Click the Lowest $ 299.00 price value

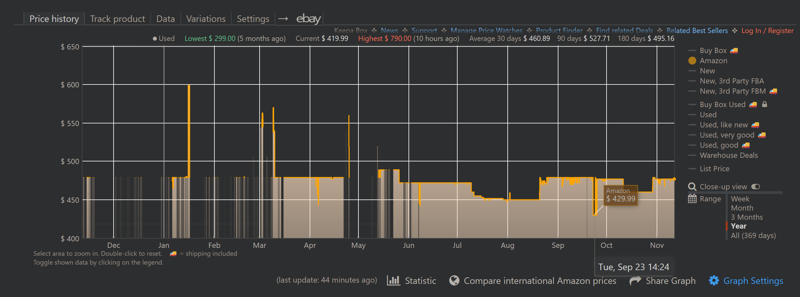click(x=222, y=38)
